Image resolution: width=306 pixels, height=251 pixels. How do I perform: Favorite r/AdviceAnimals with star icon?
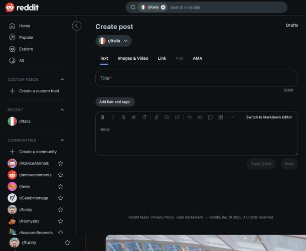pos(60,164)
